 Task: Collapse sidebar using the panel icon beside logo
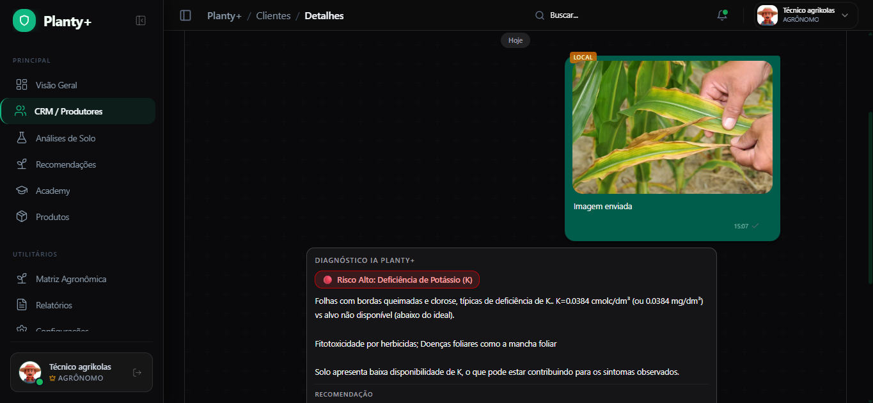(x=141, y=20)
